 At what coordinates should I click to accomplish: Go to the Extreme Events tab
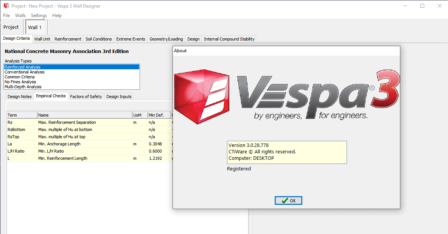131,39
